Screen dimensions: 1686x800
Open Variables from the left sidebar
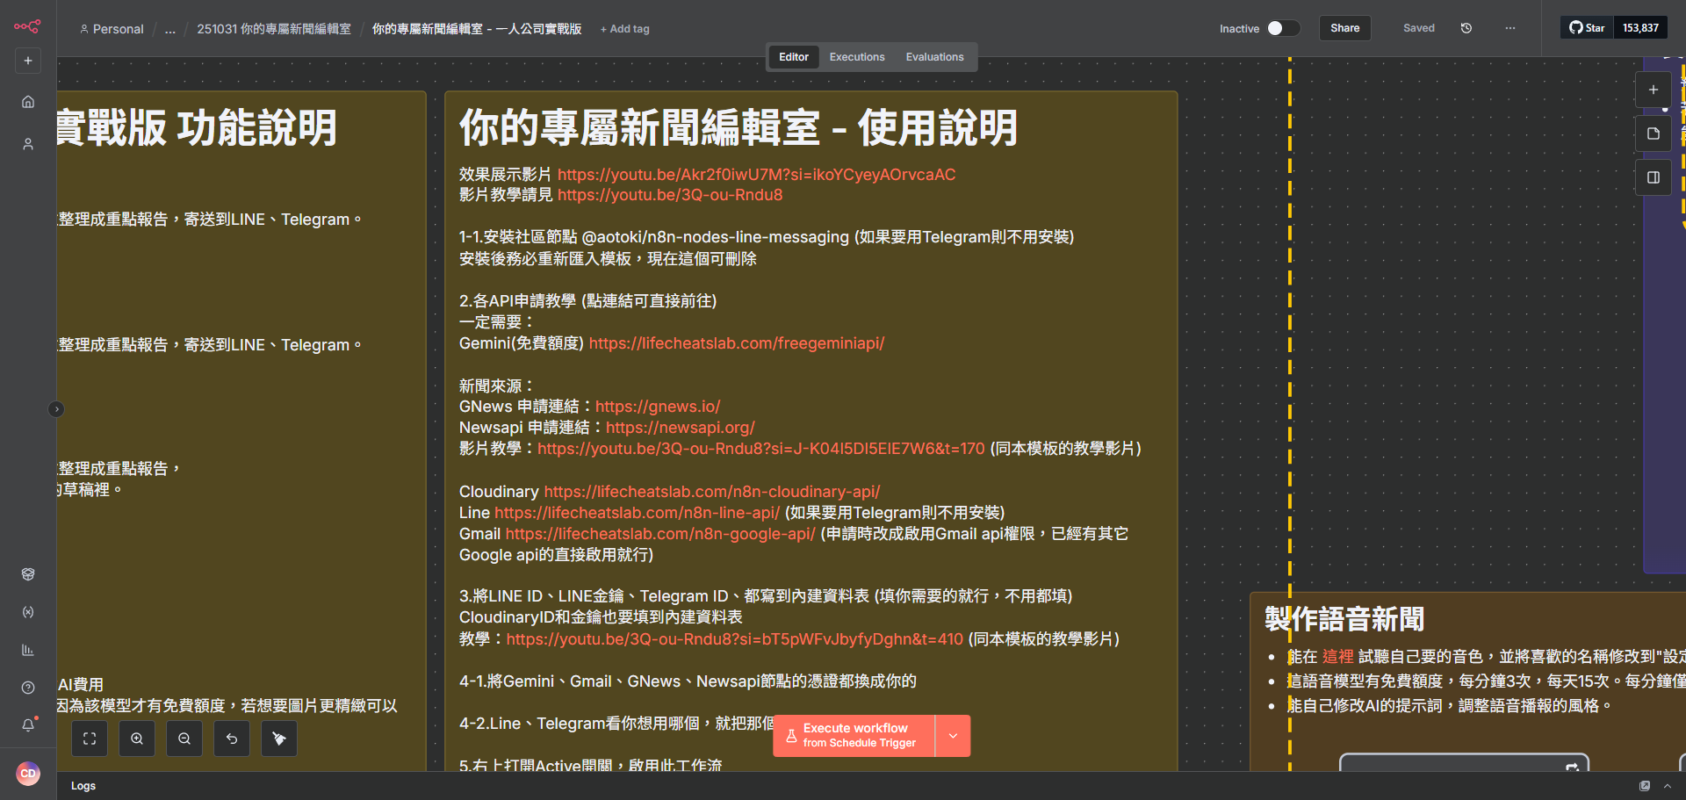pyautogui.click(x=28, y=612)
